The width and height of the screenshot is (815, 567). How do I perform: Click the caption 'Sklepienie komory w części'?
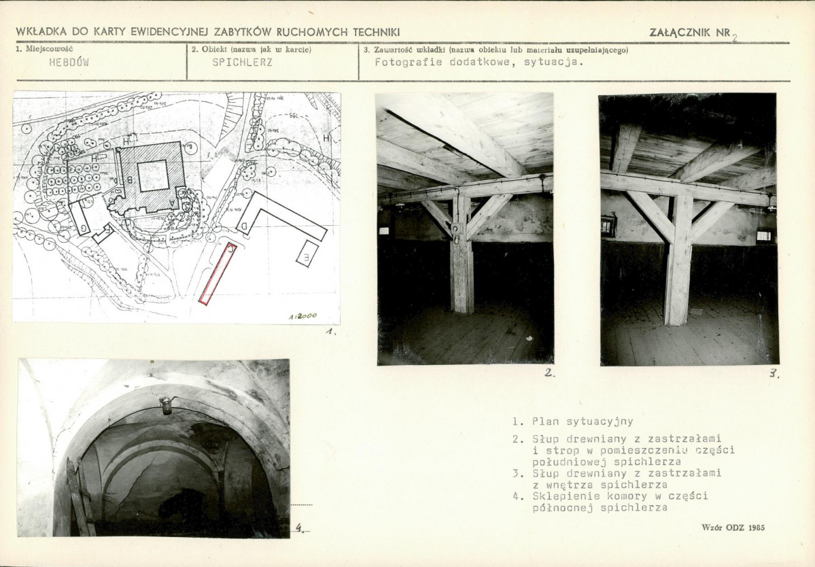[x=620, y=496]
